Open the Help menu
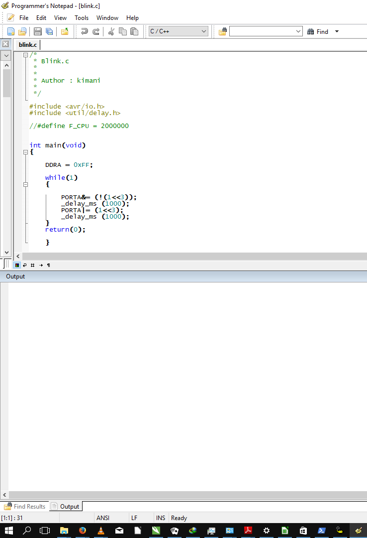The image size is (367, 538). [132, 18]
